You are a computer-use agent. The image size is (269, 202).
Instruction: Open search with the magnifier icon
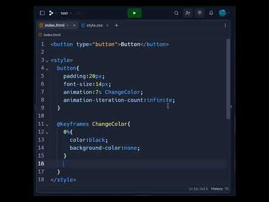176,13
